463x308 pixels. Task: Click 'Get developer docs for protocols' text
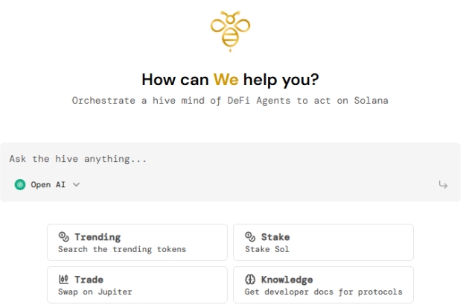click(323, 292)
